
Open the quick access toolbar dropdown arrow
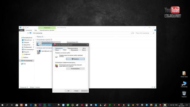tap(28, 28)
